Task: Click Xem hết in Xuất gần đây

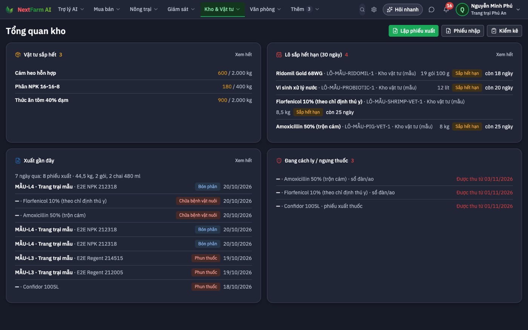Action: pos(243,161)
